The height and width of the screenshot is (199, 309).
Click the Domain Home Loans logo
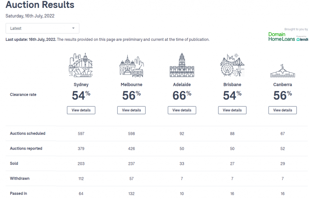[282, 37]
